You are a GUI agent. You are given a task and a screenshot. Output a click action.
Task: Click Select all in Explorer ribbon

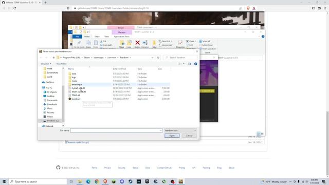tap(205, 41)
